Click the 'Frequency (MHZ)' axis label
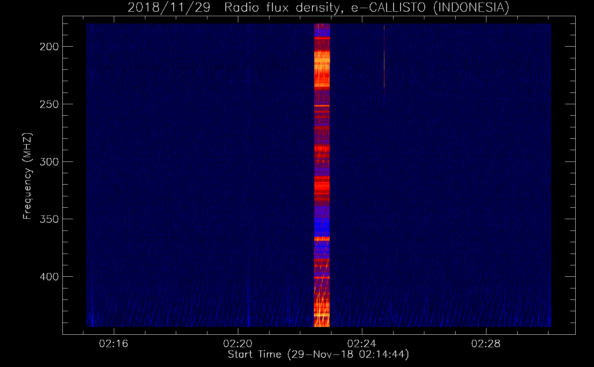The height and width of the screenshot is (367, 594). [x=28, y=176]
